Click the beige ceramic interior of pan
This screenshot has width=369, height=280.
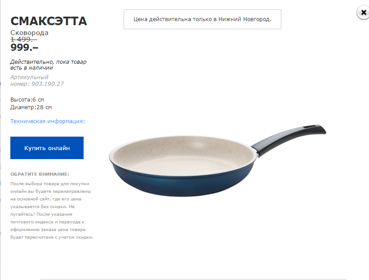(x=183, y=156)
